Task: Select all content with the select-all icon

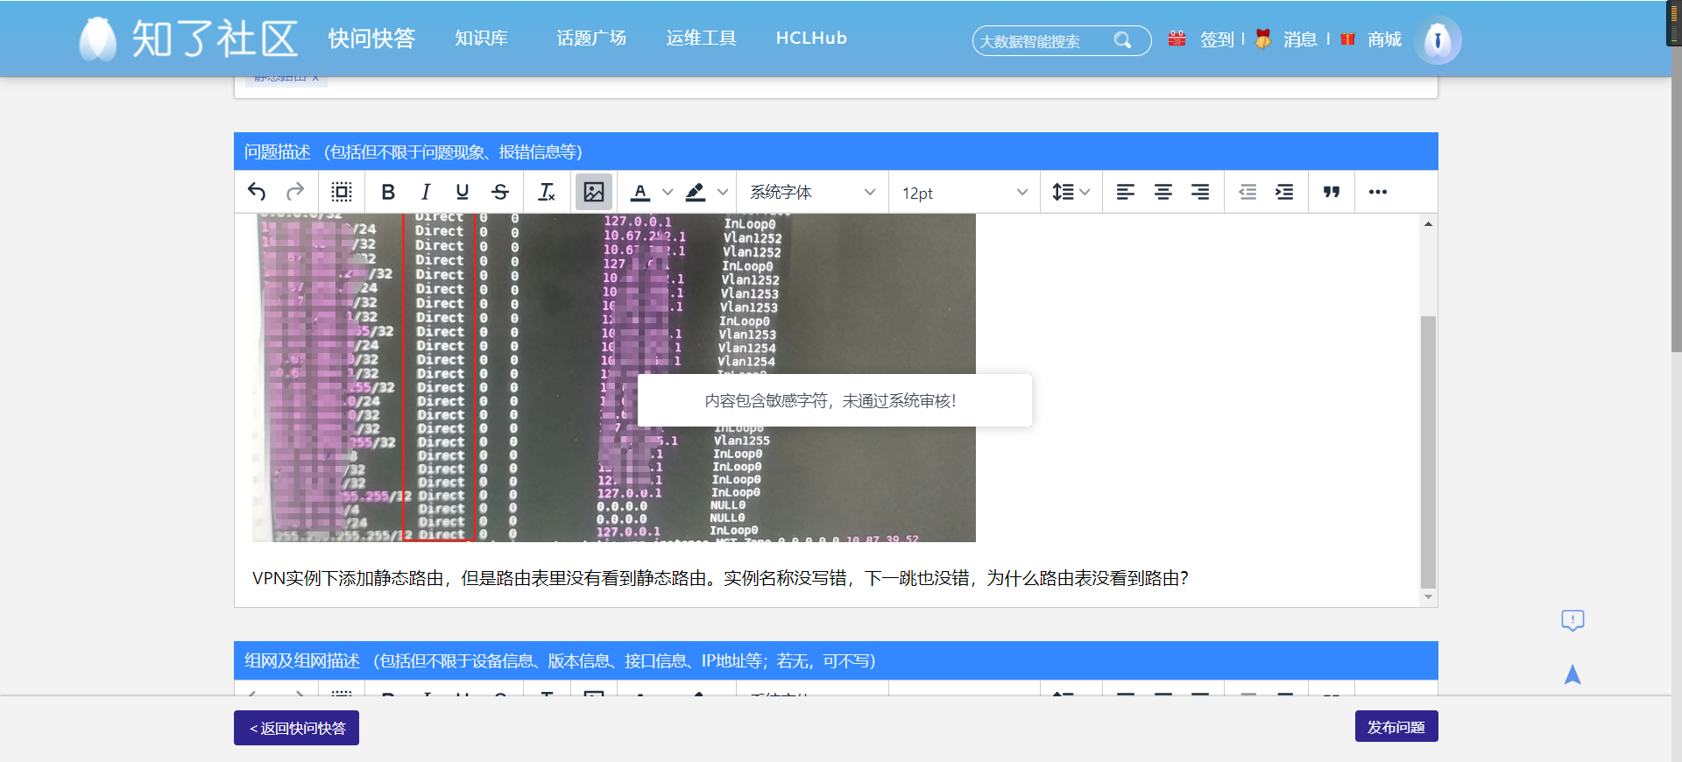Action: [x=342, y=192]
